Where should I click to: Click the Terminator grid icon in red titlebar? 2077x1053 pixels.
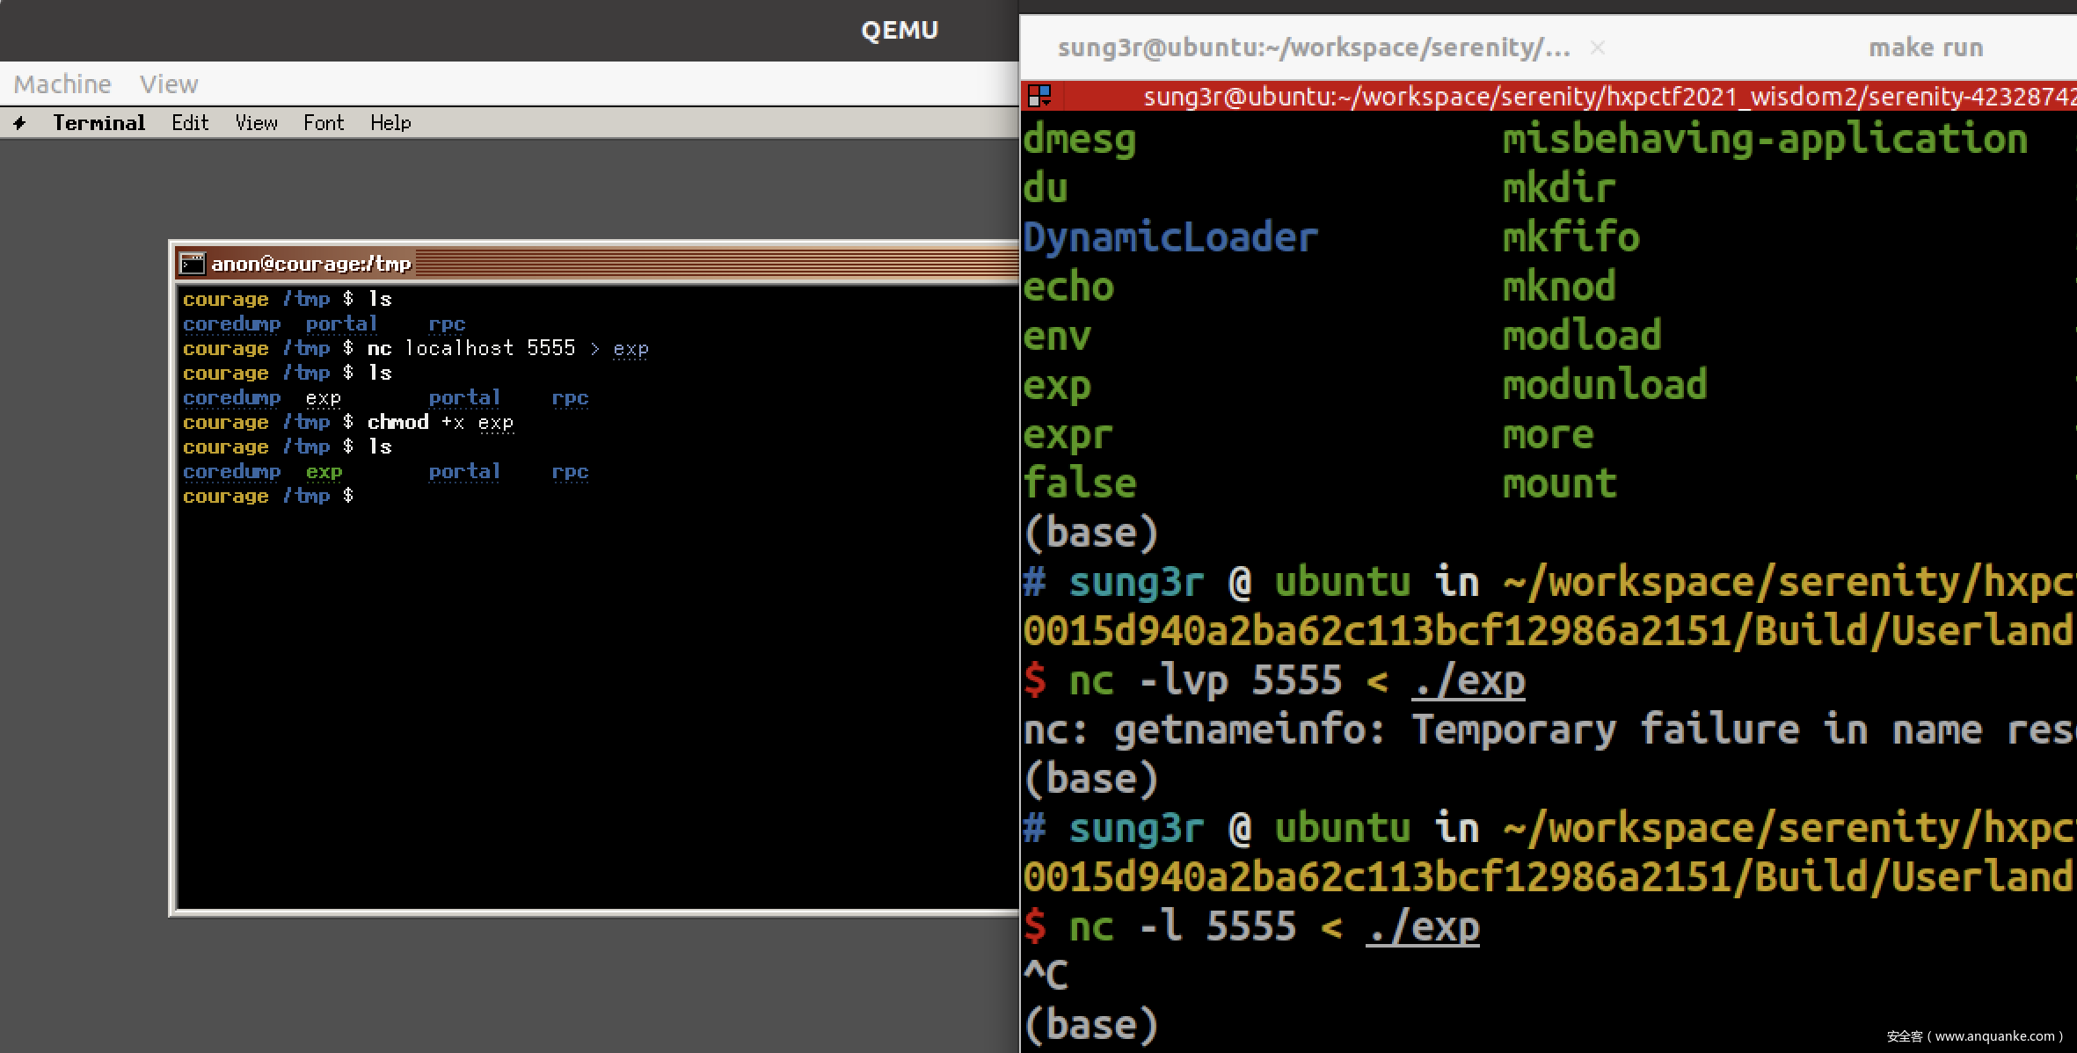pos(1040,95)
